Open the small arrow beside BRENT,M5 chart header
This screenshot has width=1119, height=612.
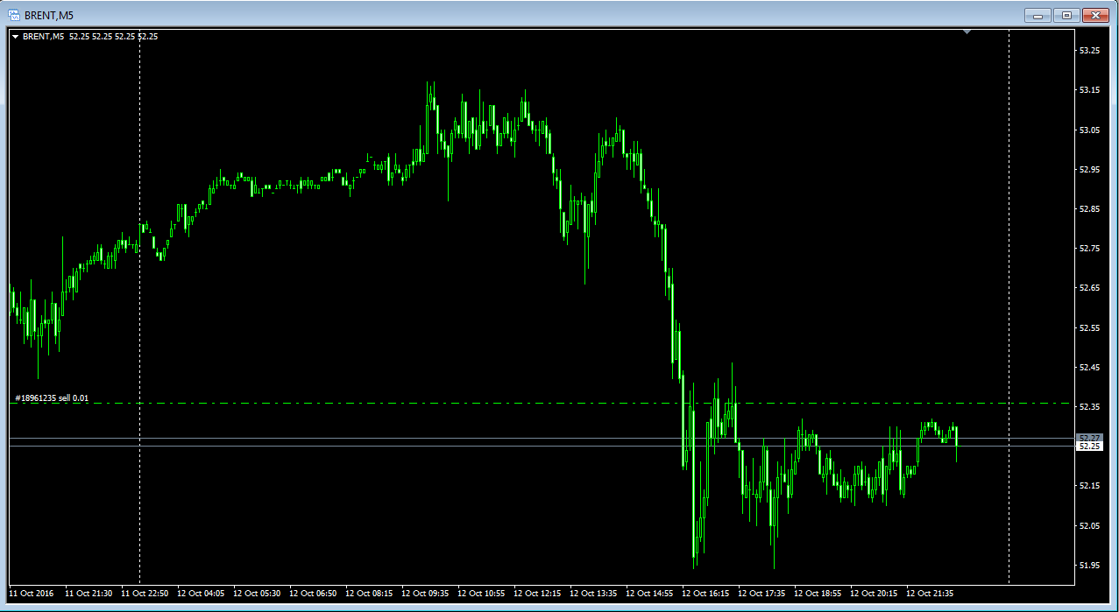point(15,37)
